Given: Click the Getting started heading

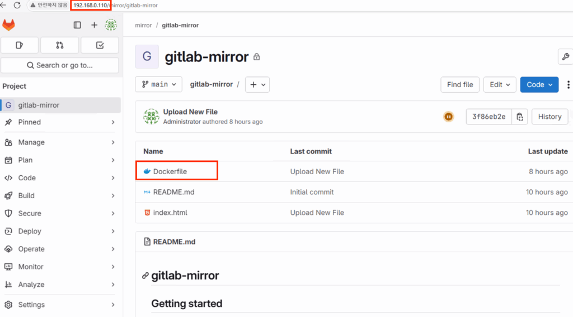Looking at the screenshot, I should (x=187, y=304).
